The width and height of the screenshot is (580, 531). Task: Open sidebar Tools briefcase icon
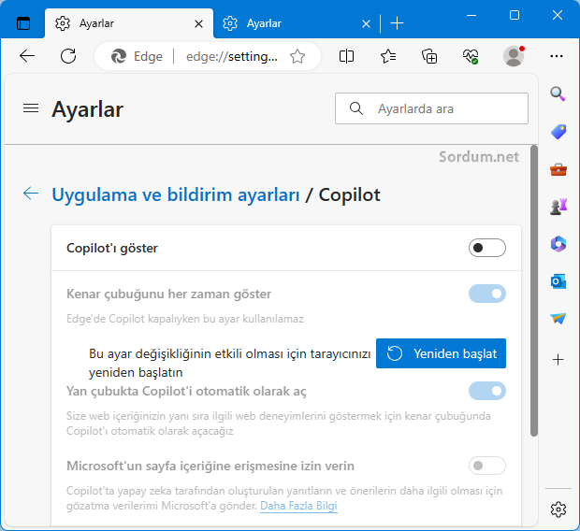click(x=558, y=170)
